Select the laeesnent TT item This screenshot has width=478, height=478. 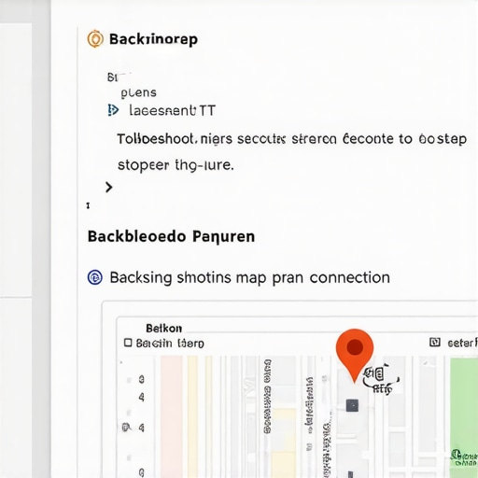point(172,110)
